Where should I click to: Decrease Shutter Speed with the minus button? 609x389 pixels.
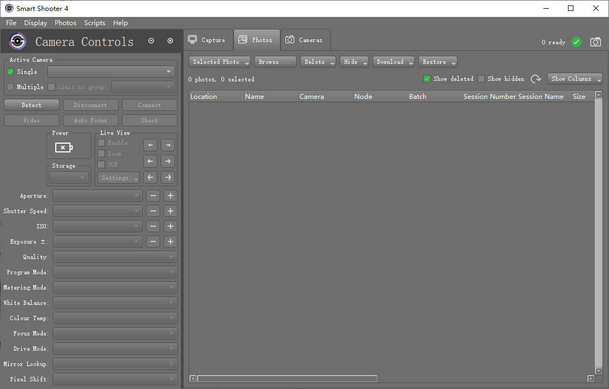153,211
